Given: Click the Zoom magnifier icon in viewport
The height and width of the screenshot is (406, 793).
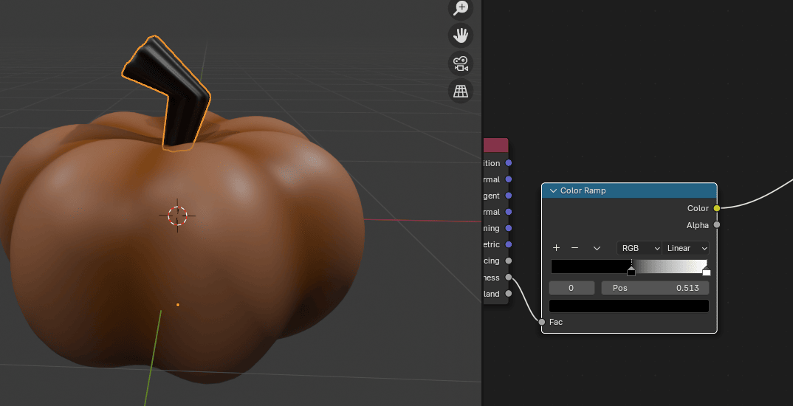Looking at the screenshot, I should pos(461,8).
